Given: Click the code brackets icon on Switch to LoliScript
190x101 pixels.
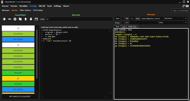Looking at the screenshot, I should 11,97.
